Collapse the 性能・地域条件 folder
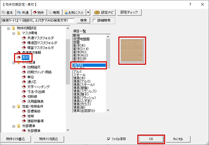 click(x=14, y=107)
